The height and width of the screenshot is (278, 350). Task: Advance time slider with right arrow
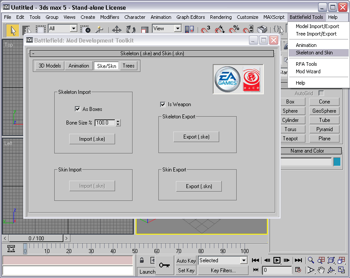click(66, 239)
